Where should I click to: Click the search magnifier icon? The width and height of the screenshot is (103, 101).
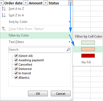click(x=68, y=50)
